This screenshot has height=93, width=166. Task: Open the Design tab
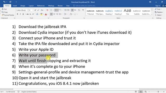point(23,6)
